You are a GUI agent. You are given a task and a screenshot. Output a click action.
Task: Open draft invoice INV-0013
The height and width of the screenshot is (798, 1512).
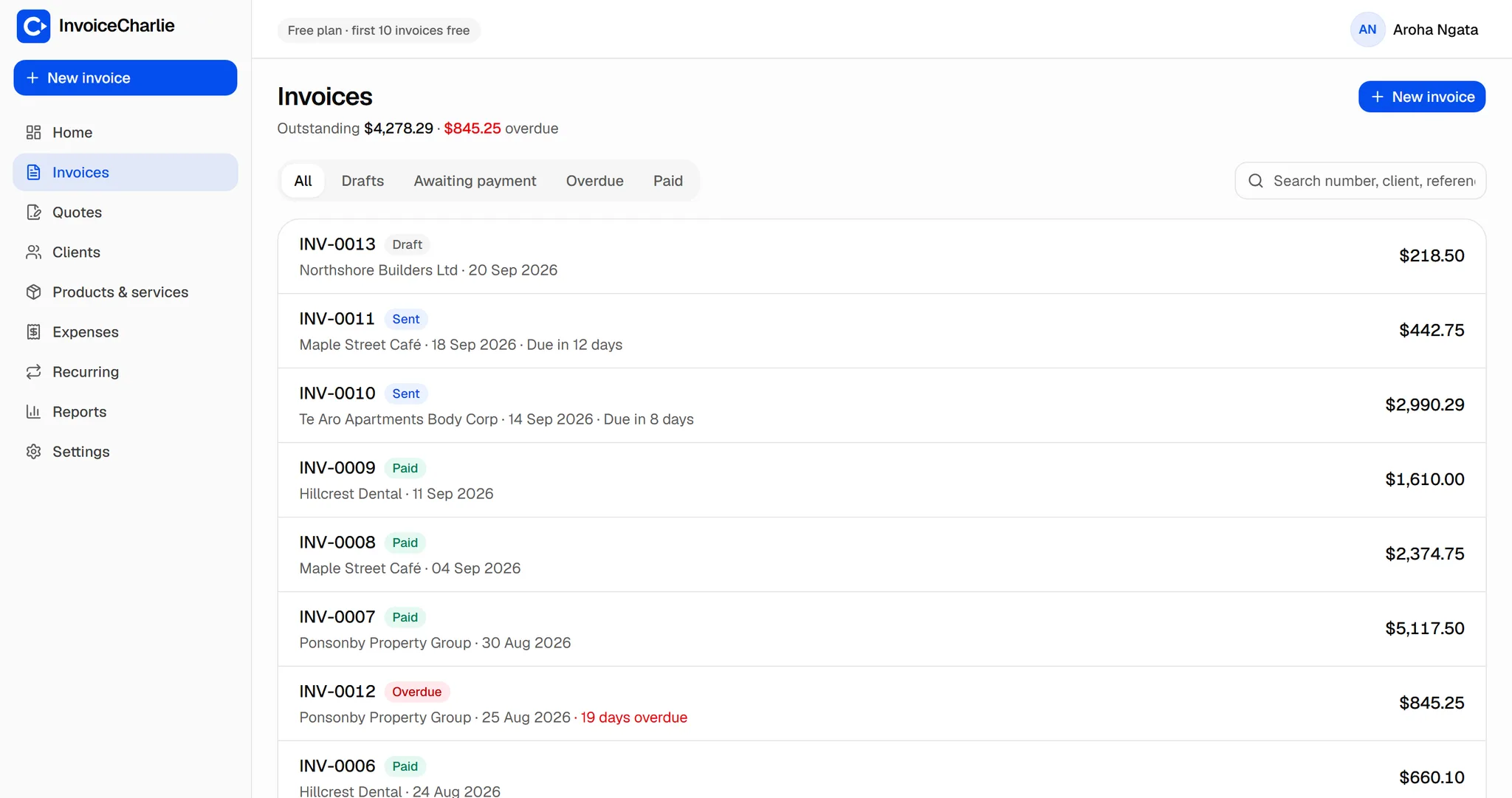(882, 256)
